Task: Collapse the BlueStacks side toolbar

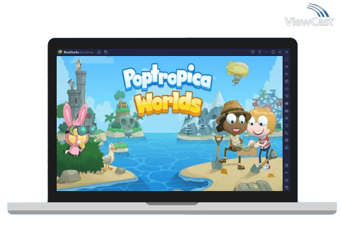Action: (287, 52)
